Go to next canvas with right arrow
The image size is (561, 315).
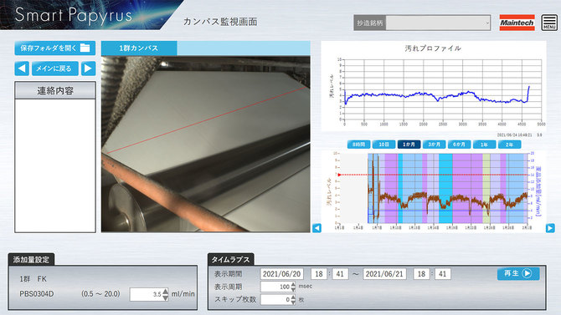[x=89, y=69]
